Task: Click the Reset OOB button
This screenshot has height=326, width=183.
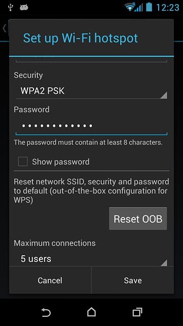Action: pos(138,219)
